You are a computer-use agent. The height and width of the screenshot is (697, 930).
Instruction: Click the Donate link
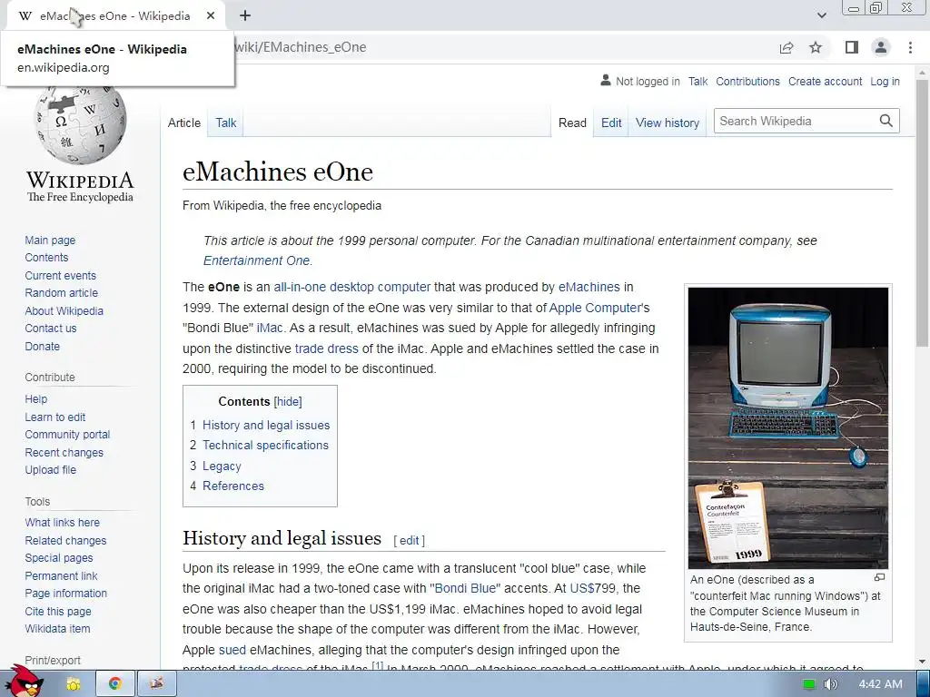click(42, 346)
